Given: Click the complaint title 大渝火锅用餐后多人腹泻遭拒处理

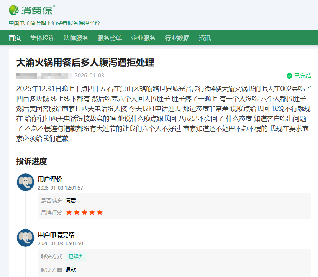Looking at the screenshot, I should (x=85, y=63).
